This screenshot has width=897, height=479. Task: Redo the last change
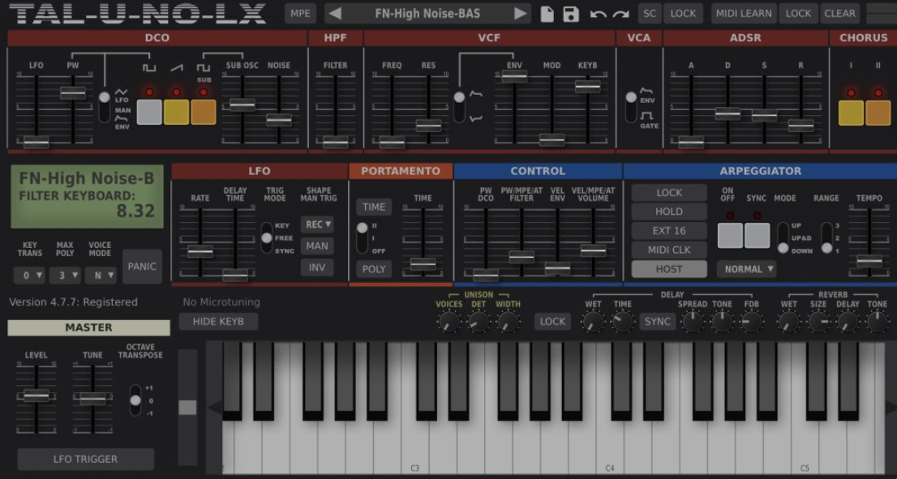[x=620, y=15]
